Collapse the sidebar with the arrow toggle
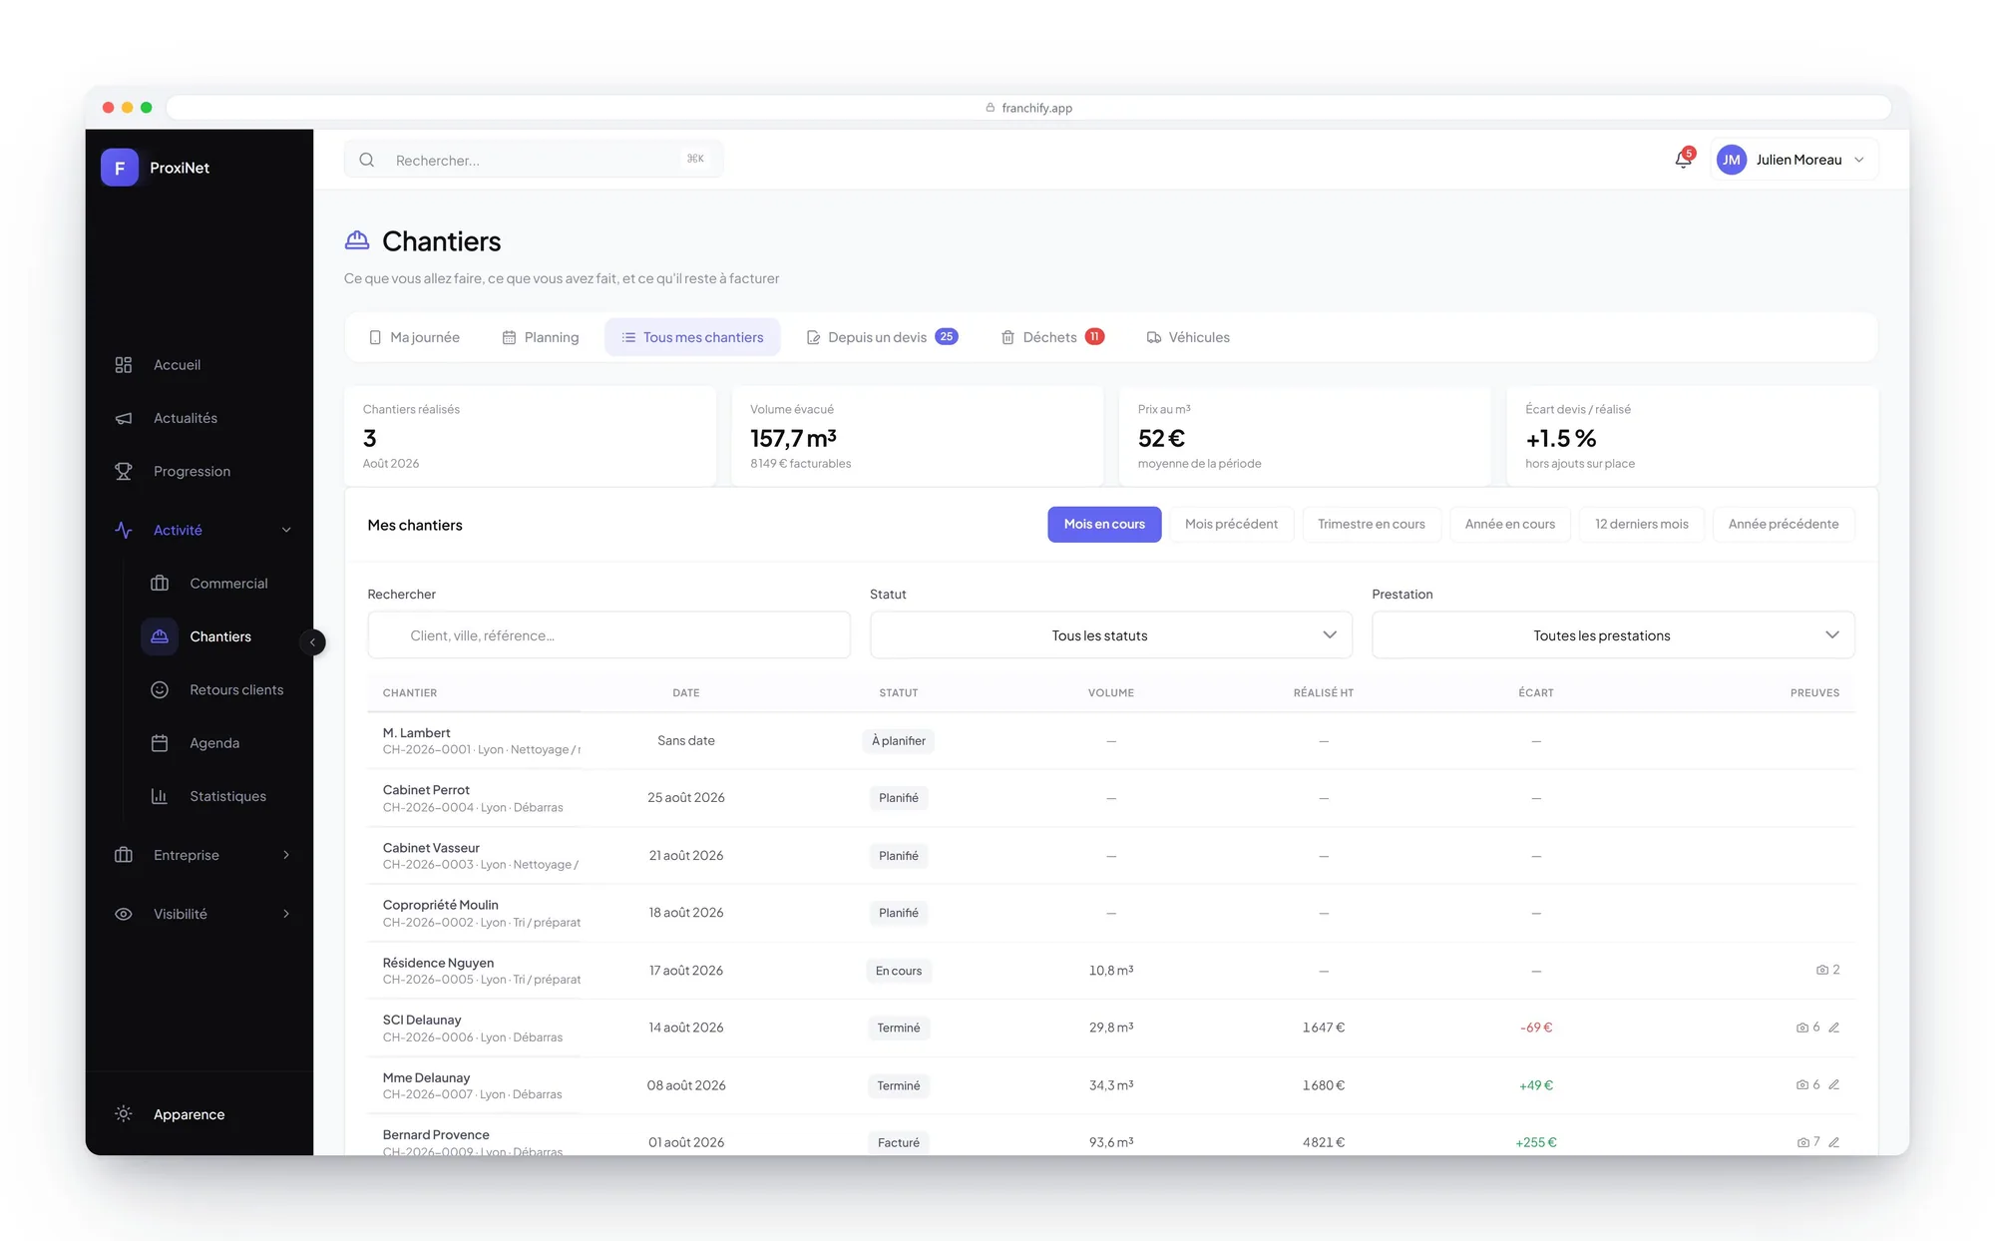The image size is (1995, 1241). coord(312,642)
